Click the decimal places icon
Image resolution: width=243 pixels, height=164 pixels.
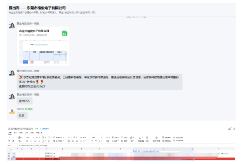pos(100,141)
